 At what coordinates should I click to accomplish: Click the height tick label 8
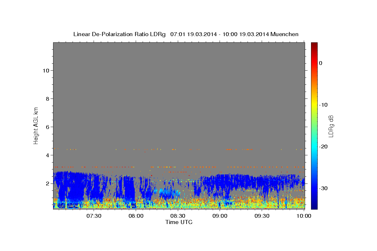(x=47, y=99)
